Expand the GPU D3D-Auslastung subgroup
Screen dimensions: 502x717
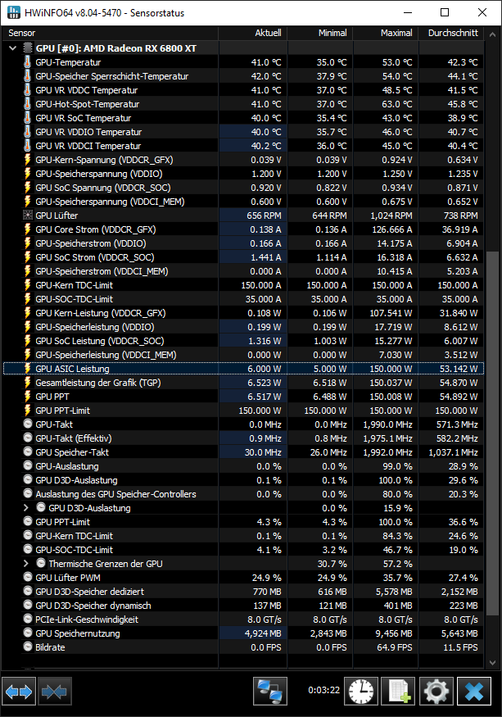[x=26, y=507]
